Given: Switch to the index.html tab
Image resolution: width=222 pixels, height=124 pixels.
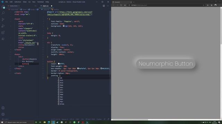Looking at the screenshot, I should point(14,6).
